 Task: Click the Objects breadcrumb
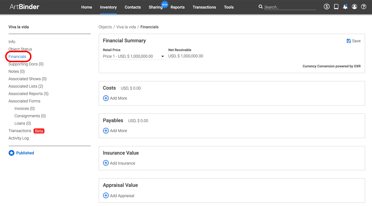coord(105,27)
